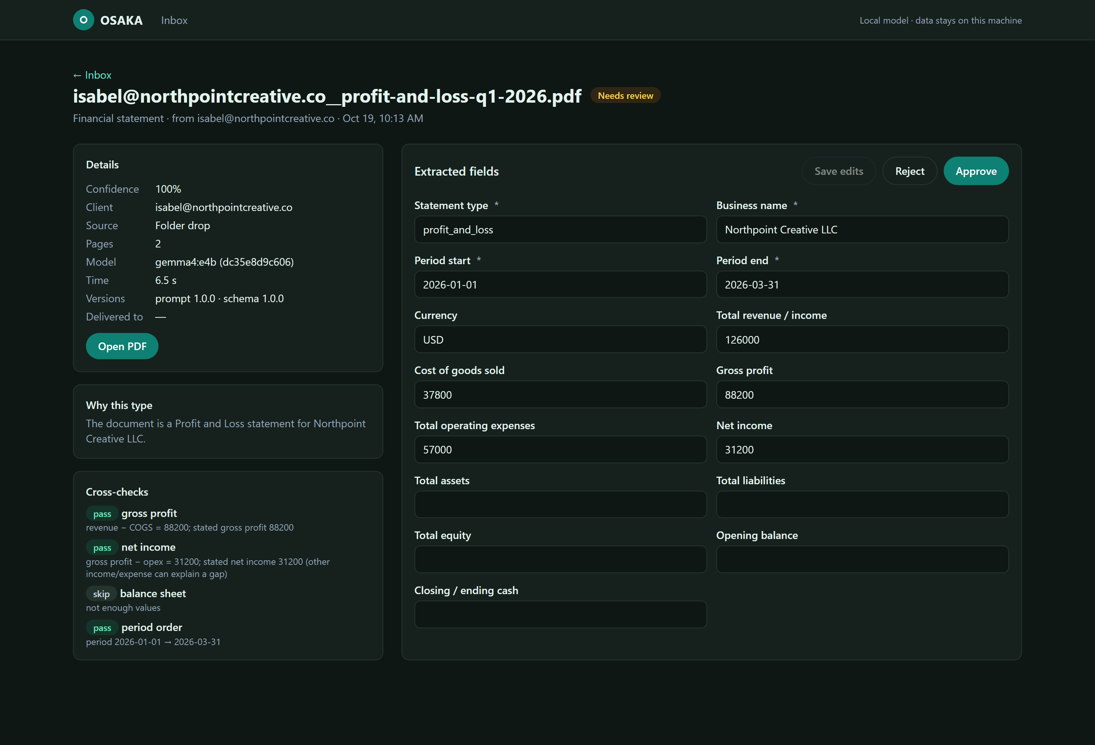The image size is (1095, 745).
Task: Click the empty Opening balance field
Action: [862, 560]
